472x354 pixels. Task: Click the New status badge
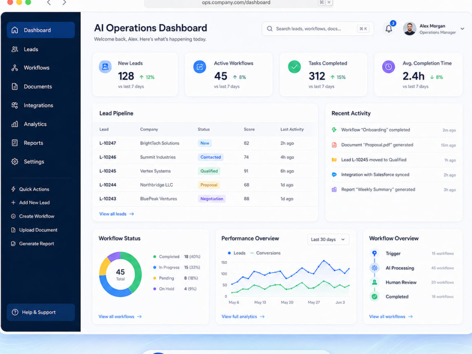[x=205, y=143]
